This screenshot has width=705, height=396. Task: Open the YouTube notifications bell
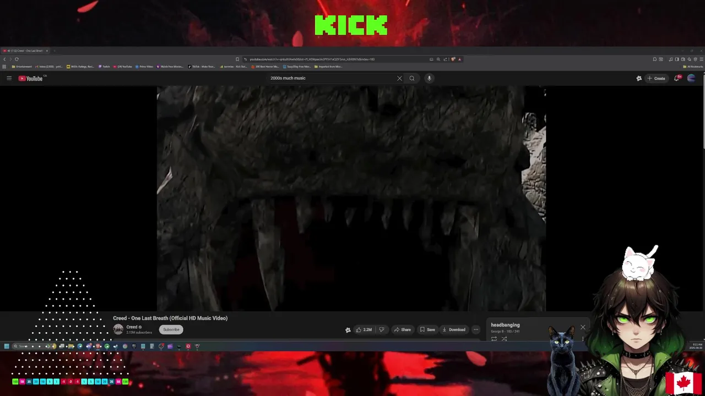[x=677, y=78]
